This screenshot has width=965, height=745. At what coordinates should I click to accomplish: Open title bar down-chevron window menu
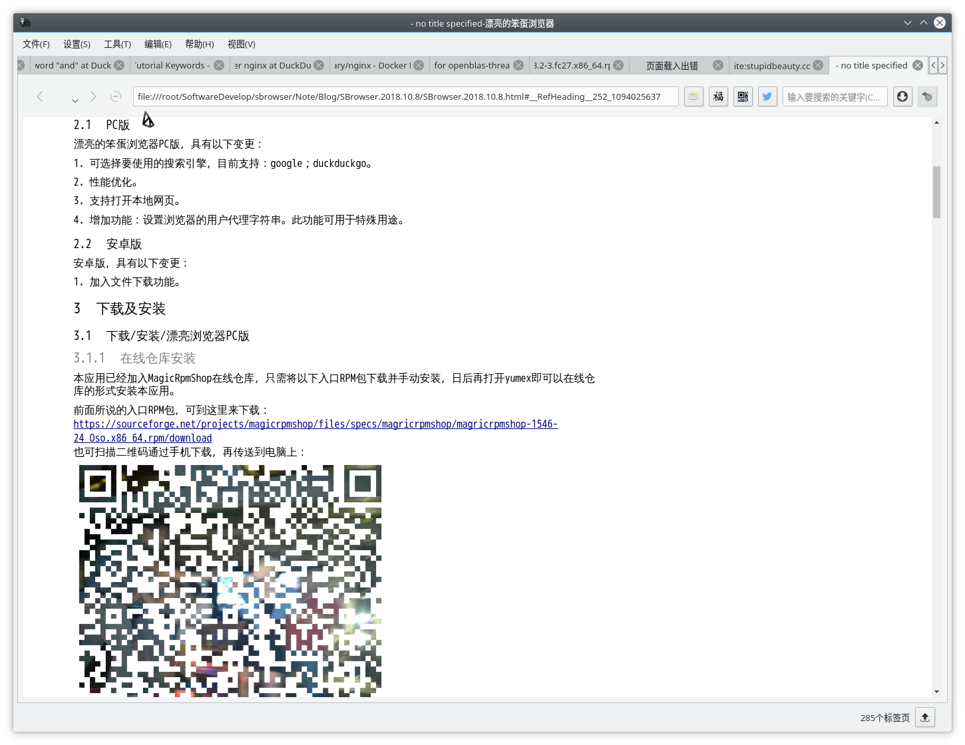coord(907,23)
